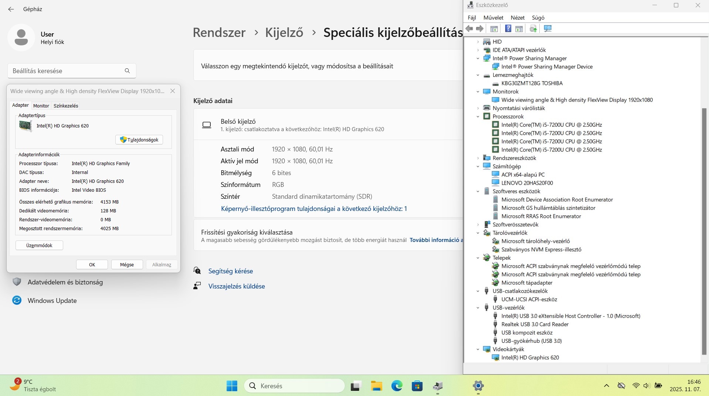Viewport: 709px width, 396px height.
Task: Expand the Rendszereszközök node
Action: (x=478, y=158)
